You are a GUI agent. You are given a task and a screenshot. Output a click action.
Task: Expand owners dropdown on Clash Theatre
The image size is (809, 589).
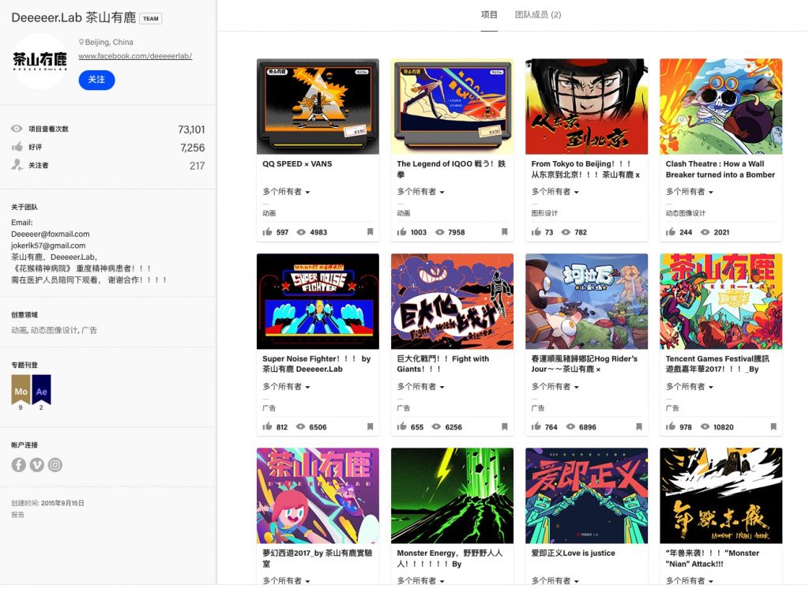pos(690,191)
